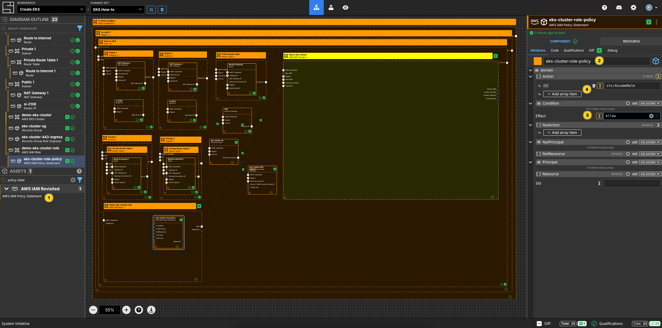
Task: Click the settings gear icon in toolbar
Action: [x=633, y=7]
